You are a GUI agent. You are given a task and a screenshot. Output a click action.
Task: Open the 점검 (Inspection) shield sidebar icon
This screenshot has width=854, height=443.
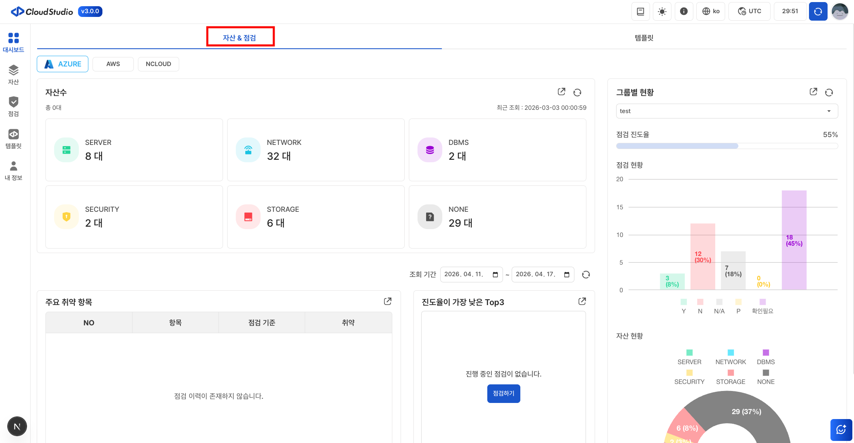tap(13, 107)
